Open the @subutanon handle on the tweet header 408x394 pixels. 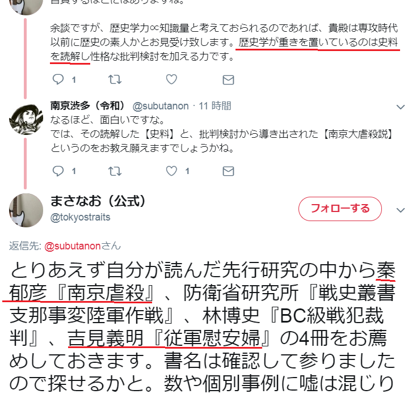coord(161,106)
